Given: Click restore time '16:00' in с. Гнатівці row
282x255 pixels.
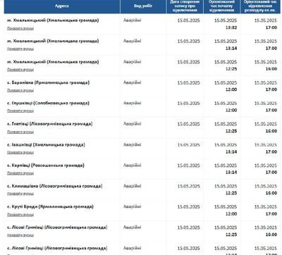Looking at the screenshot, I should coord(271,131).
